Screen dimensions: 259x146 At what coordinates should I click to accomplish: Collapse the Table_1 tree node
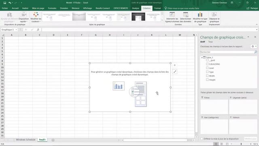(202, 58)
